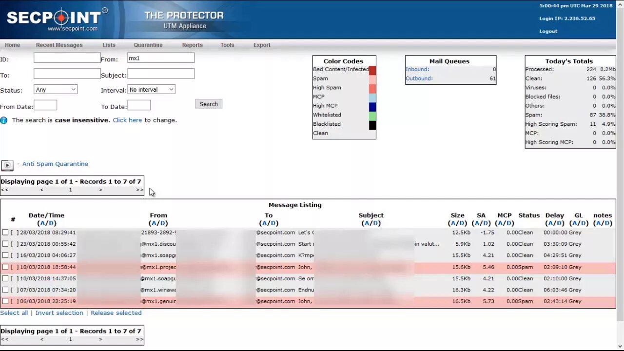The width and height of the screenshot is (624, 351).
Task: Open the Inbound mail queue link
Action: 417,69
